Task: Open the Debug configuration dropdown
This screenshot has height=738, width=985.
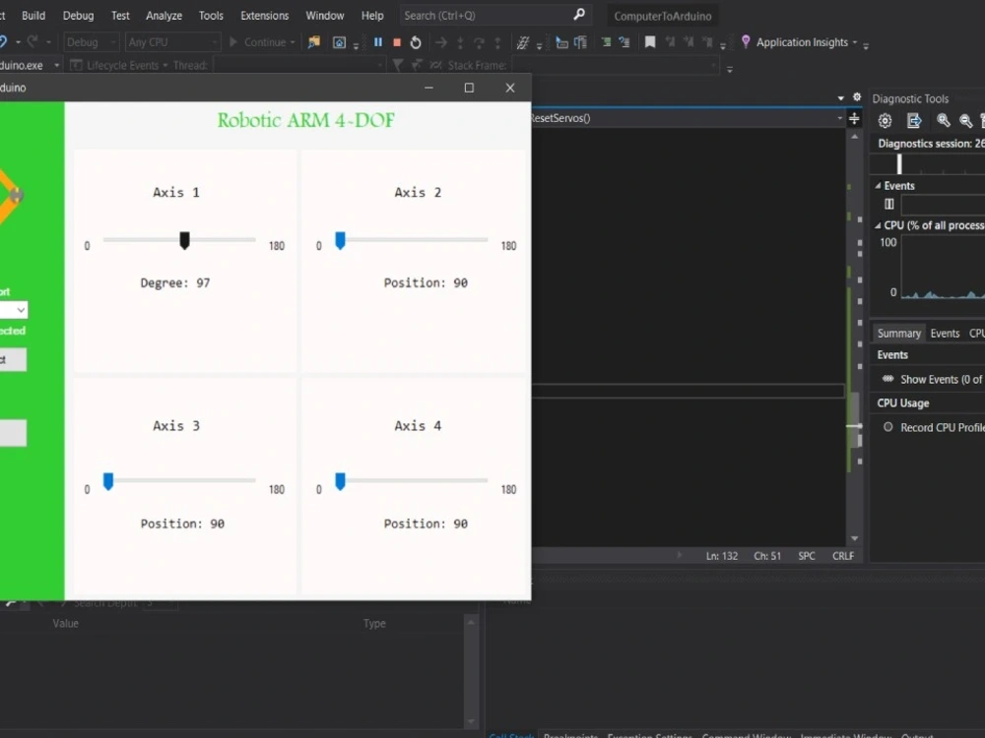Action: click(91, 42)
